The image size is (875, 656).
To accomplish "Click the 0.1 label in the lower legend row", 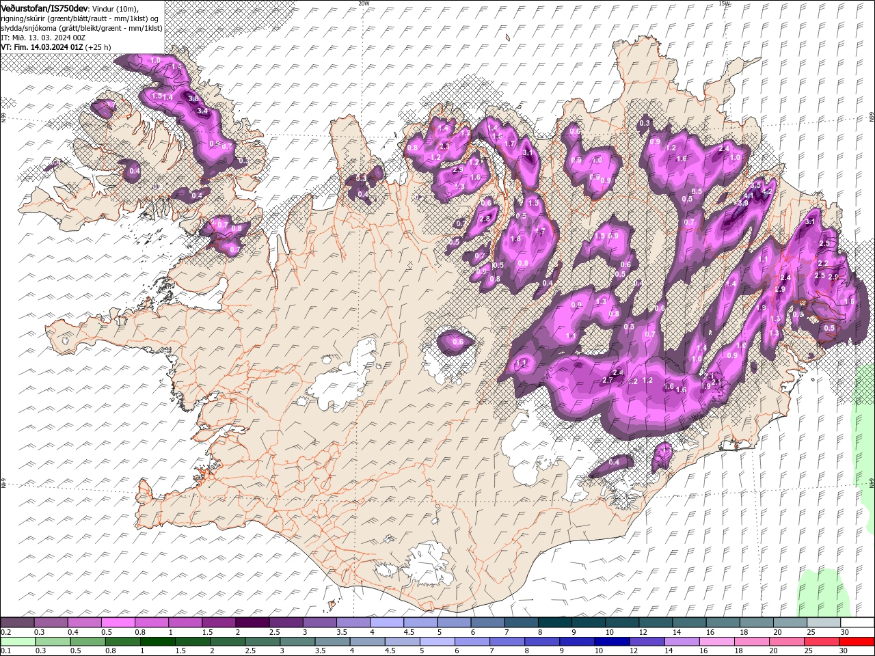I will [6, 651].
